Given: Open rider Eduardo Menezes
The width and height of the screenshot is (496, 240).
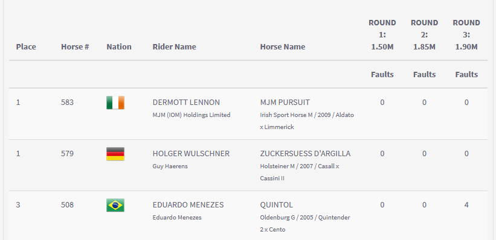Looking at the screenshot, I should pos(188,204).
